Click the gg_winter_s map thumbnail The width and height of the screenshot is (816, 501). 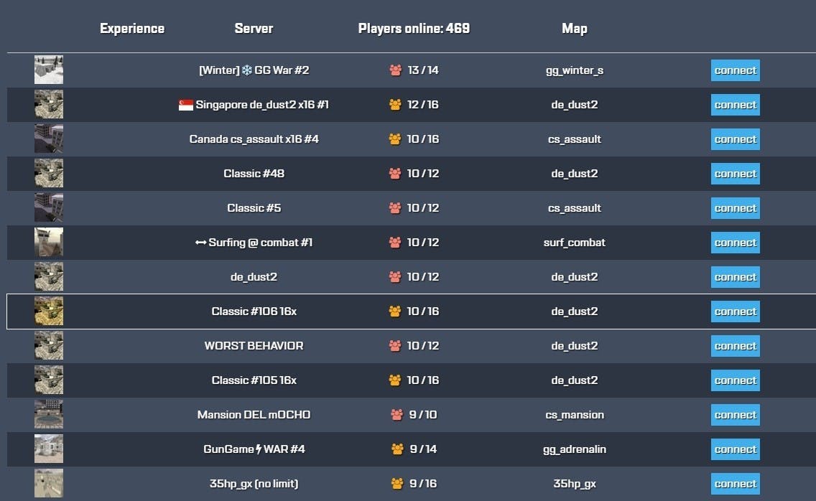49,70
